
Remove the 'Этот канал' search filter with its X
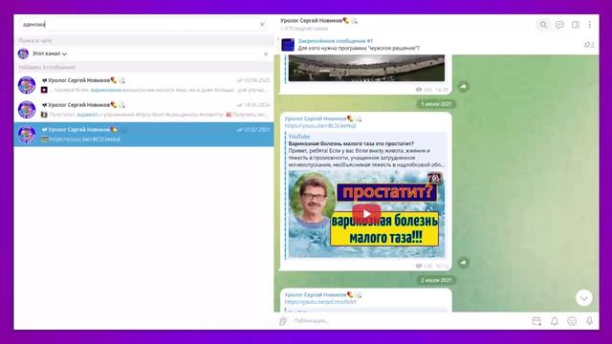point(266,54)
